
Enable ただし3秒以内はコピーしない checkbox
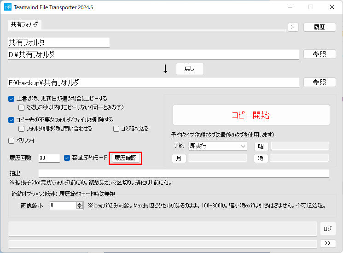21,107
